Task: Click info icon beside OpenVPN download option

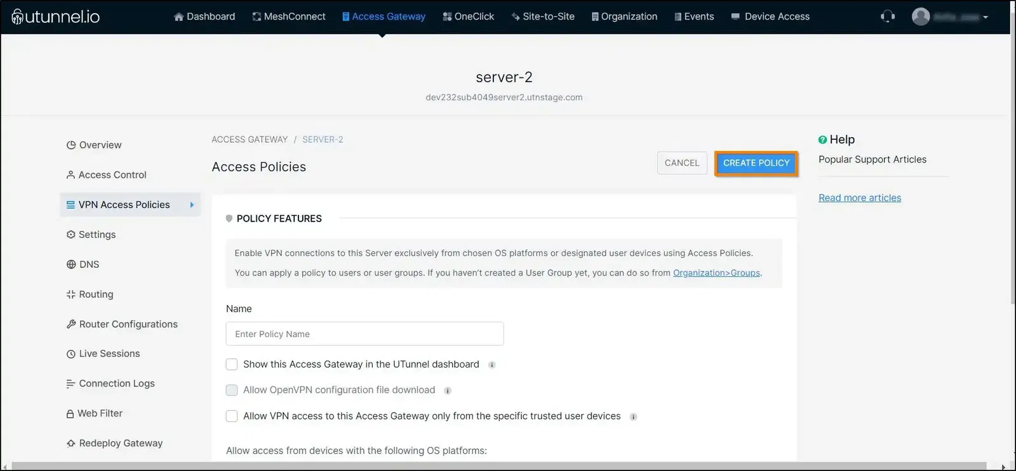Action: (447, 390)
